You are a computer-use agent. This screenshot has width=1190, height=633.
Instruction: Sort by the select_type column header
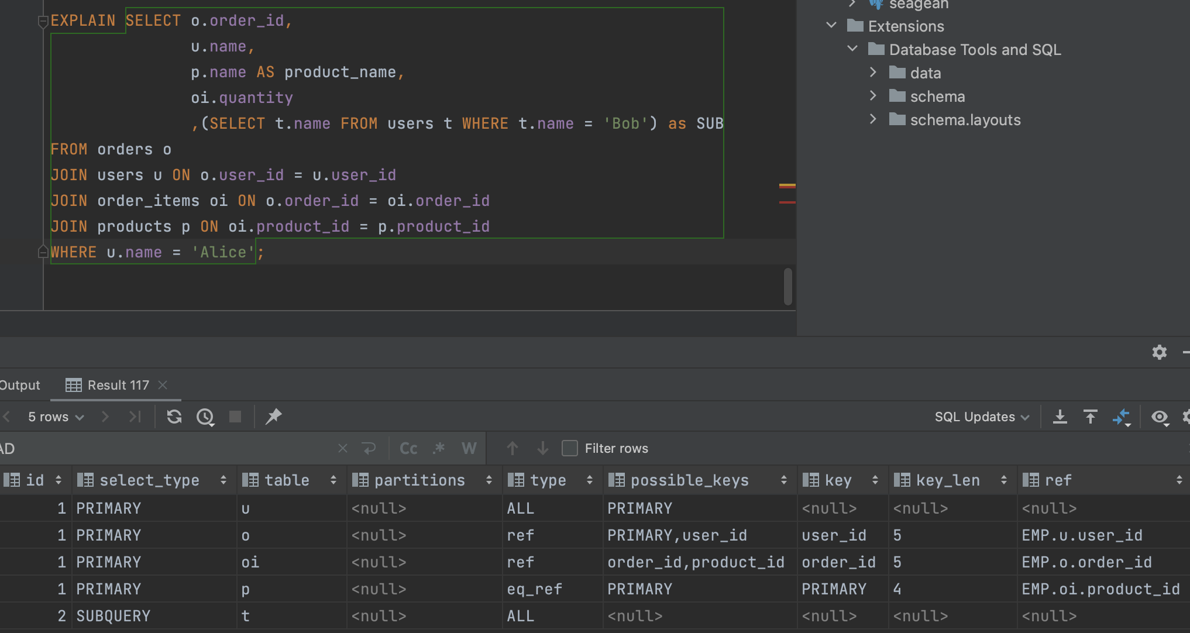pos(149,480)
